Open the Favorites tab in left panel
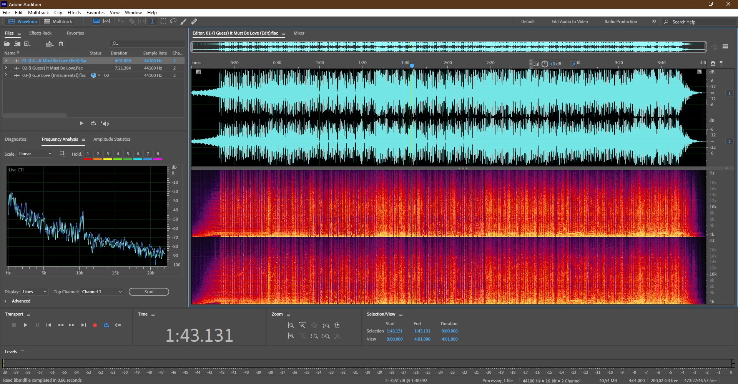Image resolution: width=738 pixels, height=384 pixels. pyautogui.click(x=75, y=33)
